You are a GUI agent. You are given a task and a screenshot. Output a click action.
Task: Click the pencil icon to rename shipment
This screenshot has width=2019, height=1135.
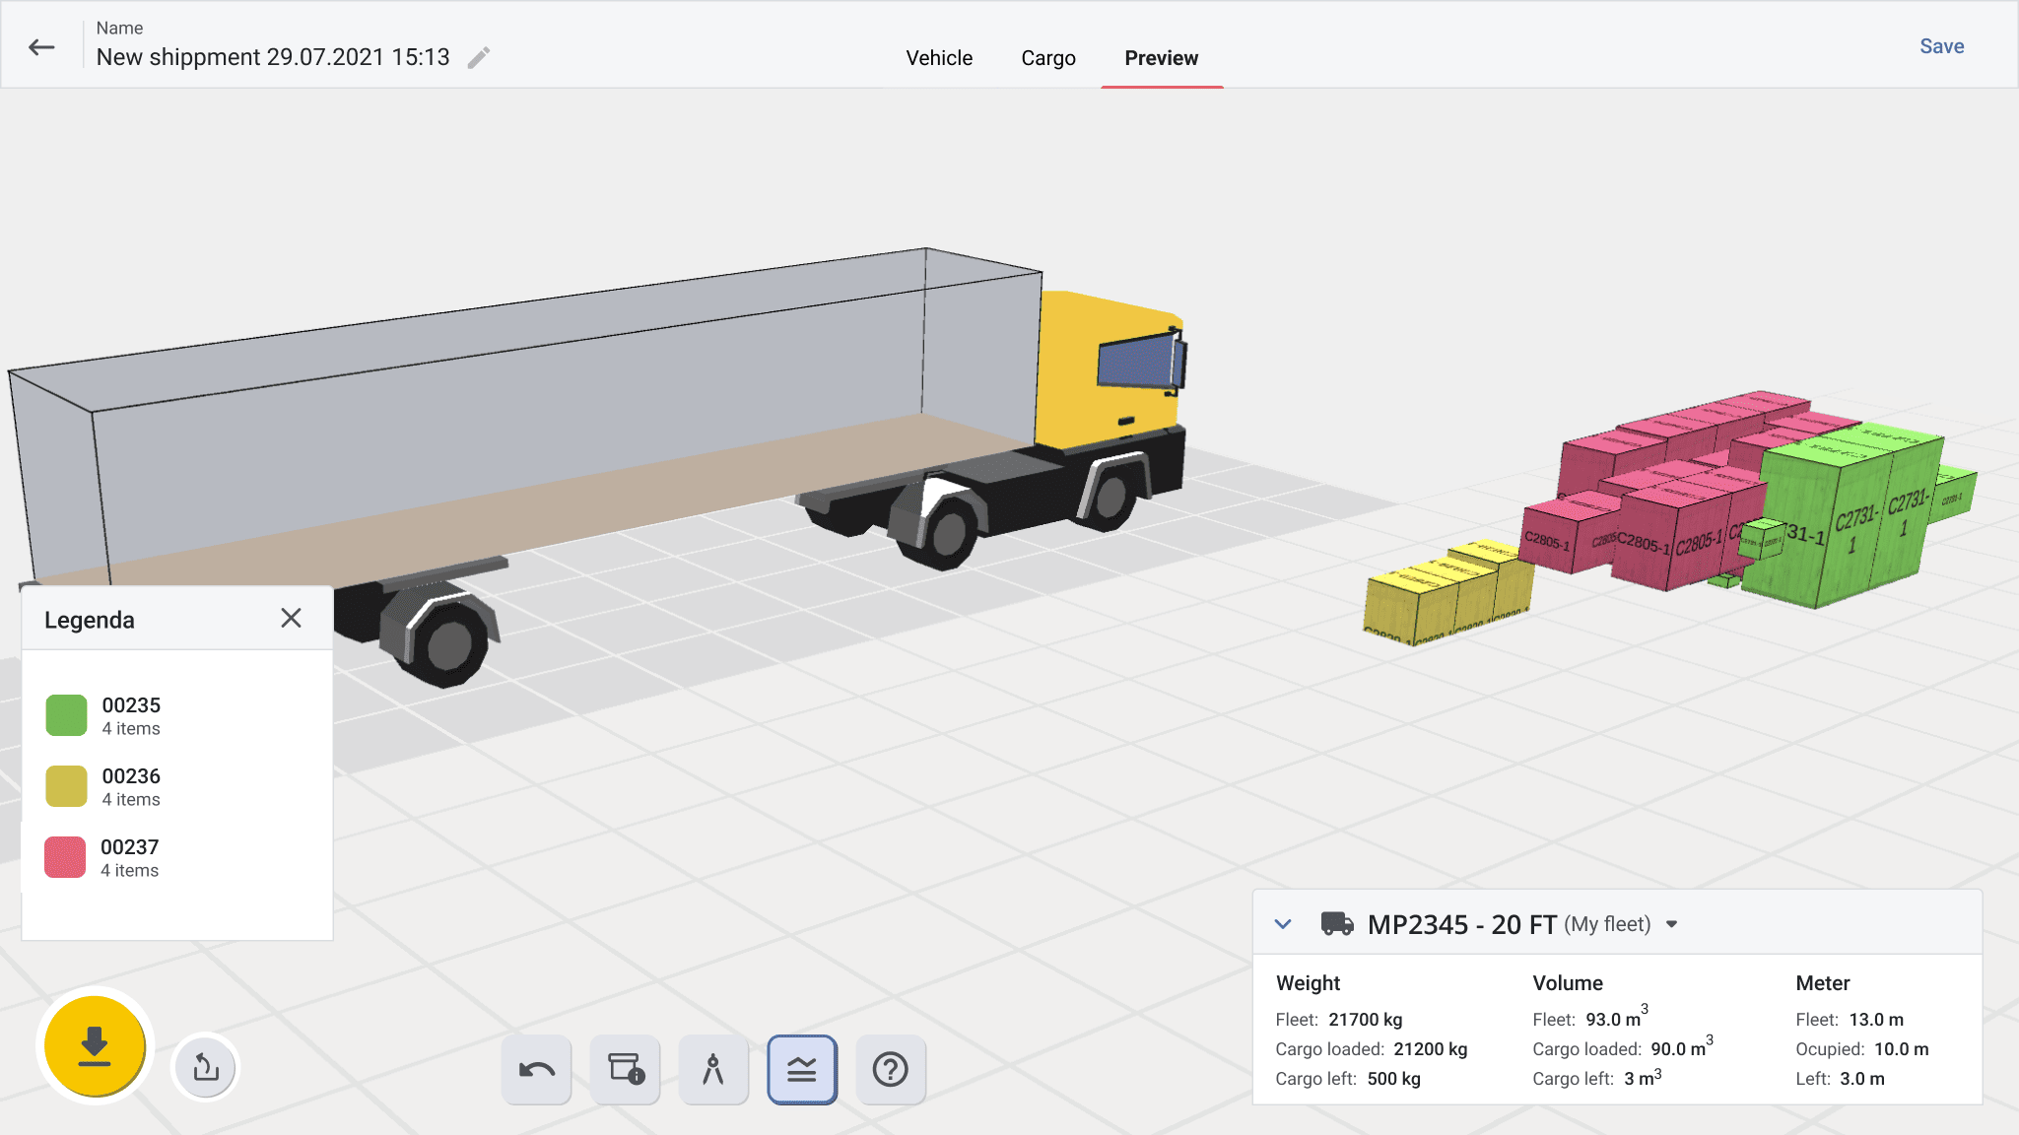tap(479, 58)
